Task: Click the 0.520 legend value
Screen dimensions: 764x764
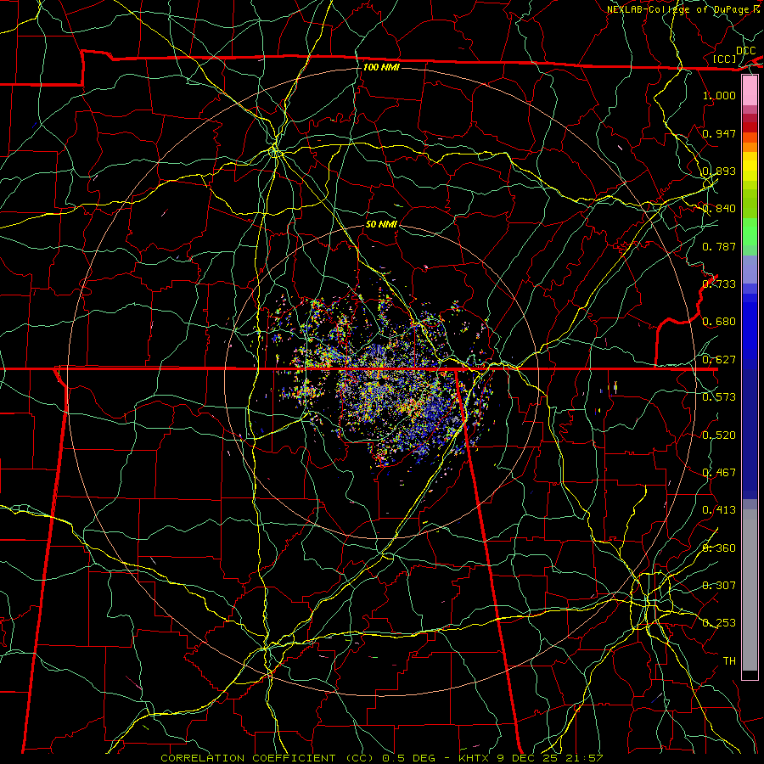Action: 719,435
